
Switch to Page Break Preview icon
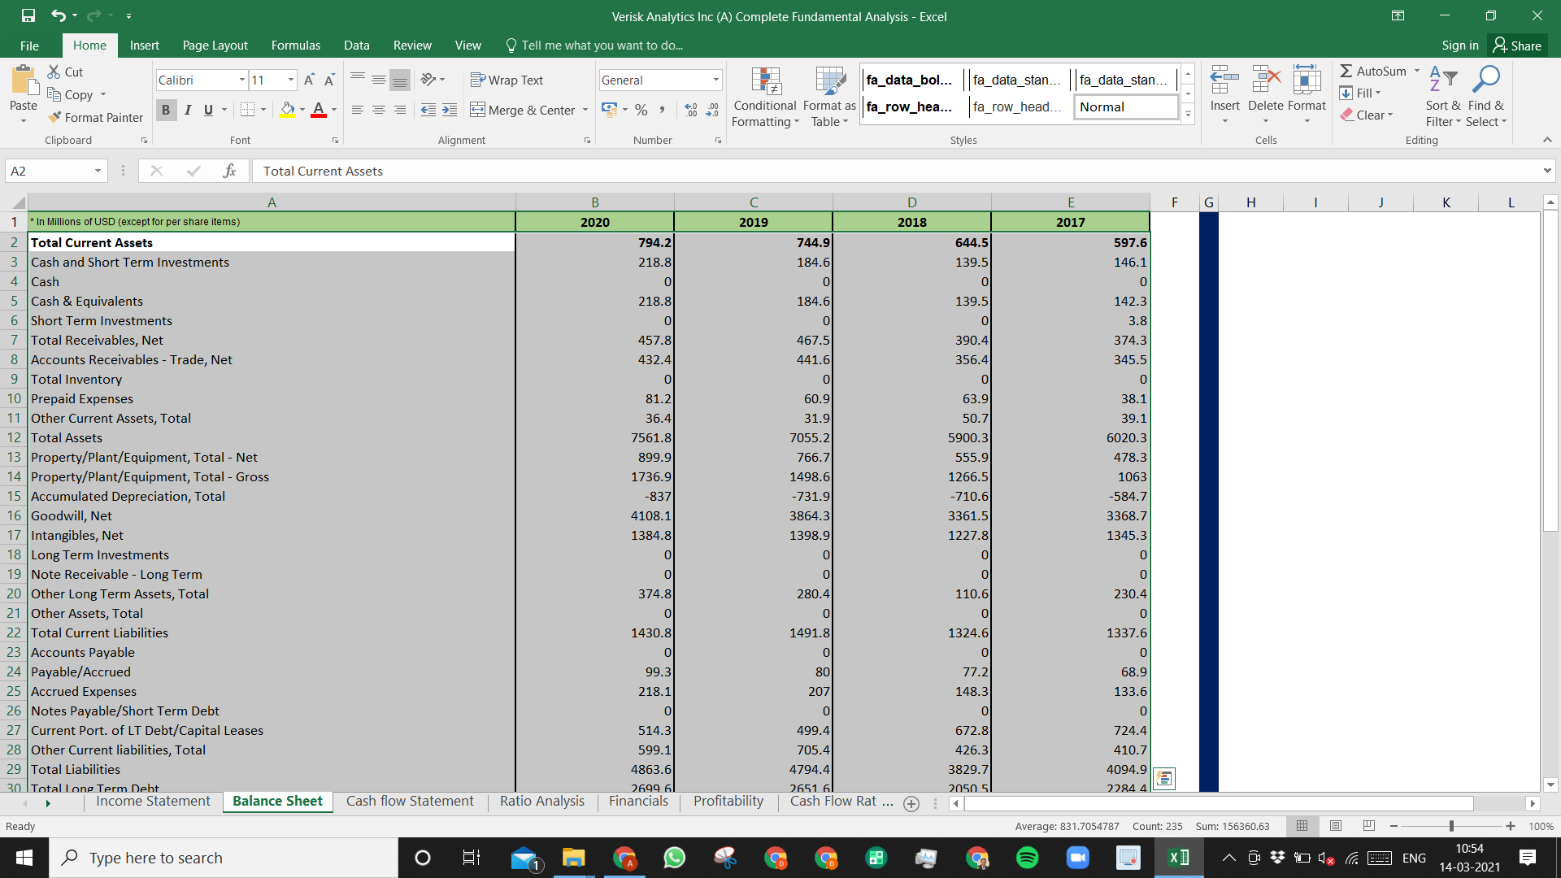(1369, 826)
